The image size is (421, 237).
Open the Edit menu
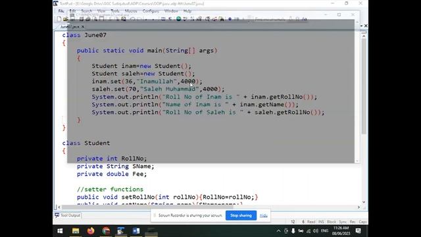tap(72, 11)
